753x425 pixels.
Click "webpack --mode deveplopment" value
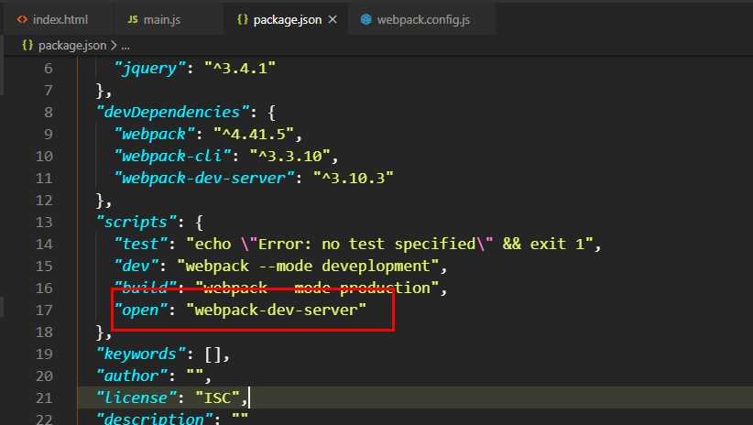click(308, 266)
